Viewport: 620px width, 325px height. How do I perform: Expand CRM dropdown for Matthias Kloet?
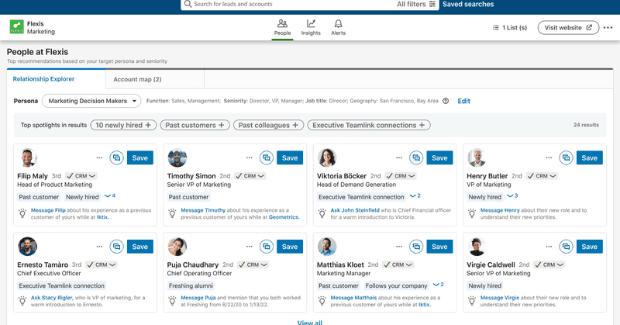pos(398,264)
